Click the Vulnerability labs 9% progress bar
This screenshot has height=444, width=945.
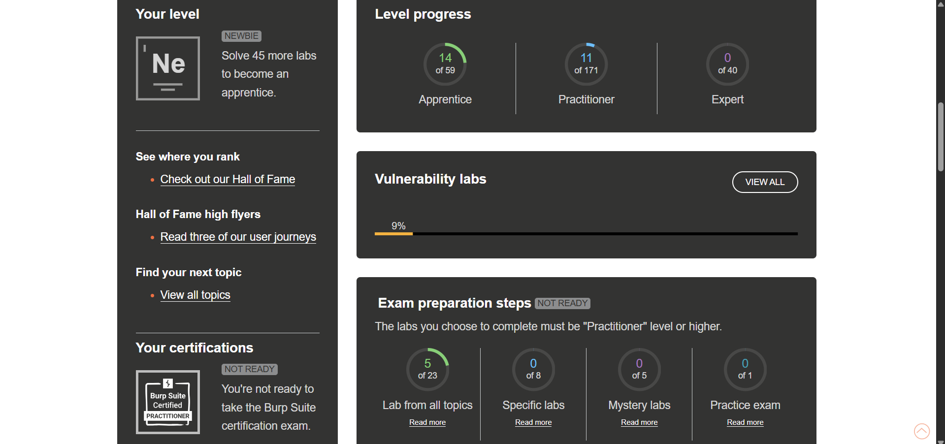pyautogui.click(x=586, y=234)
